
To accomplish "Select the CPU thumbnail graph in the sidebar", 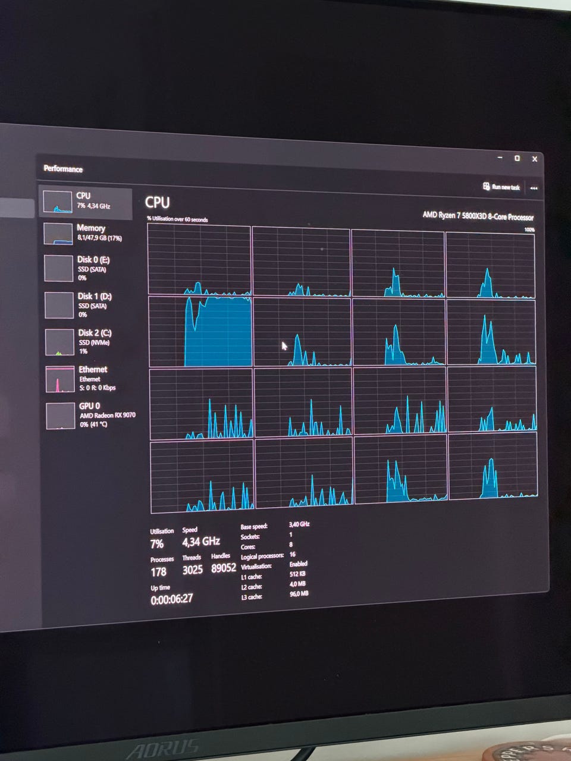I will coord(58,202).
